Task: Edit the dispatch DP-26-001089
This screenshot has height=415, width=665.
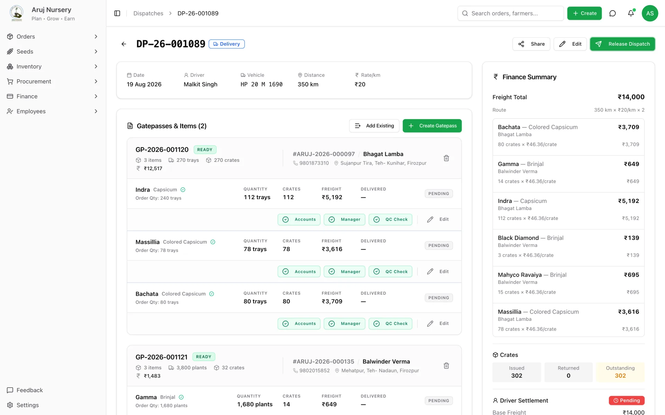Action: pos(570,44)
